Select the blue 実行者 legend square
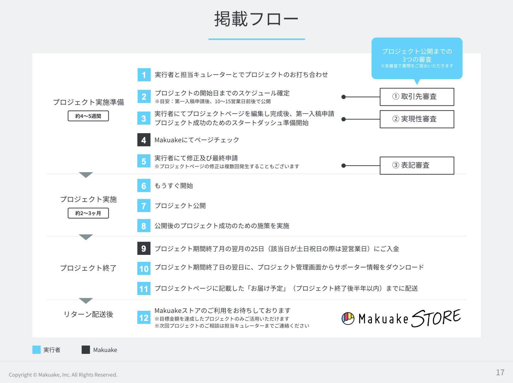 36,350
